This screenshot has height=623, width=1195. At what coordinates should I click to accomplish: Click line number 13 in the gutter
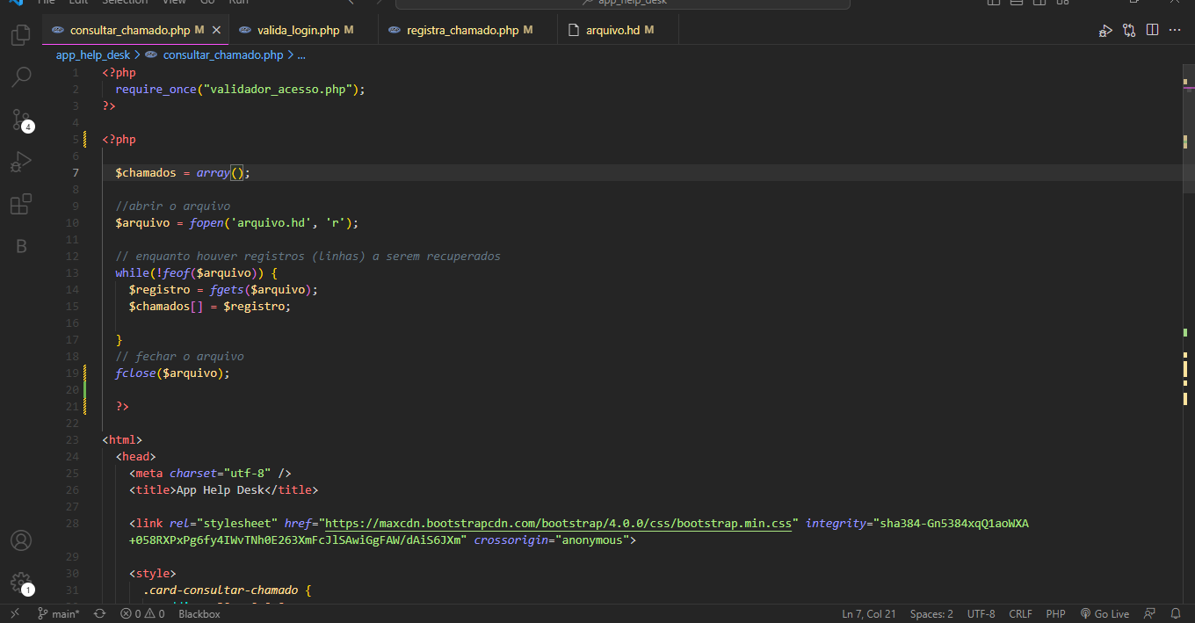pos(72,273)
